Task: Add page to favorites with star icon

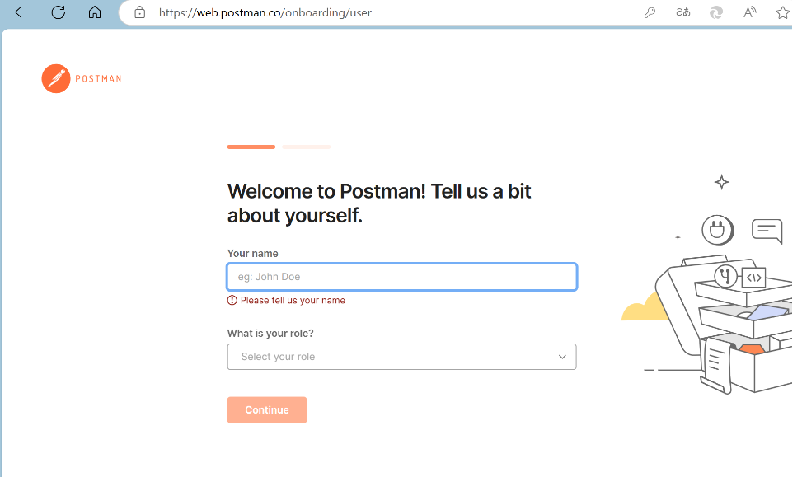Action: tap(781, 12)
